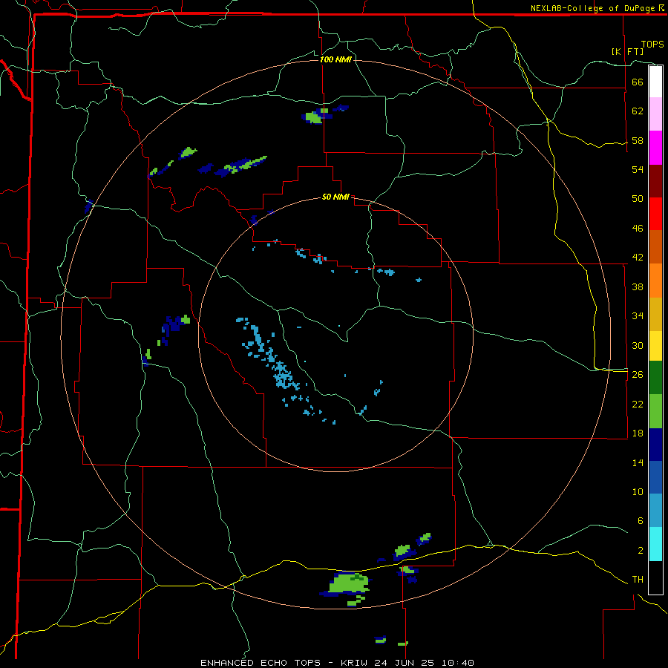Click the 'TOPS' legend heading
This screenshot has height=668, width=668.
pyautogui.click(x=652, y=45)
